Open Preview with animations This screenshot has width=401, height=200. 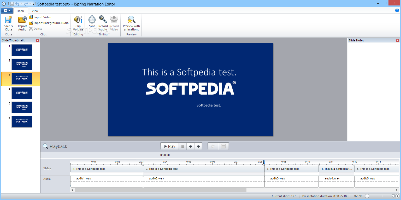(131, 23)
